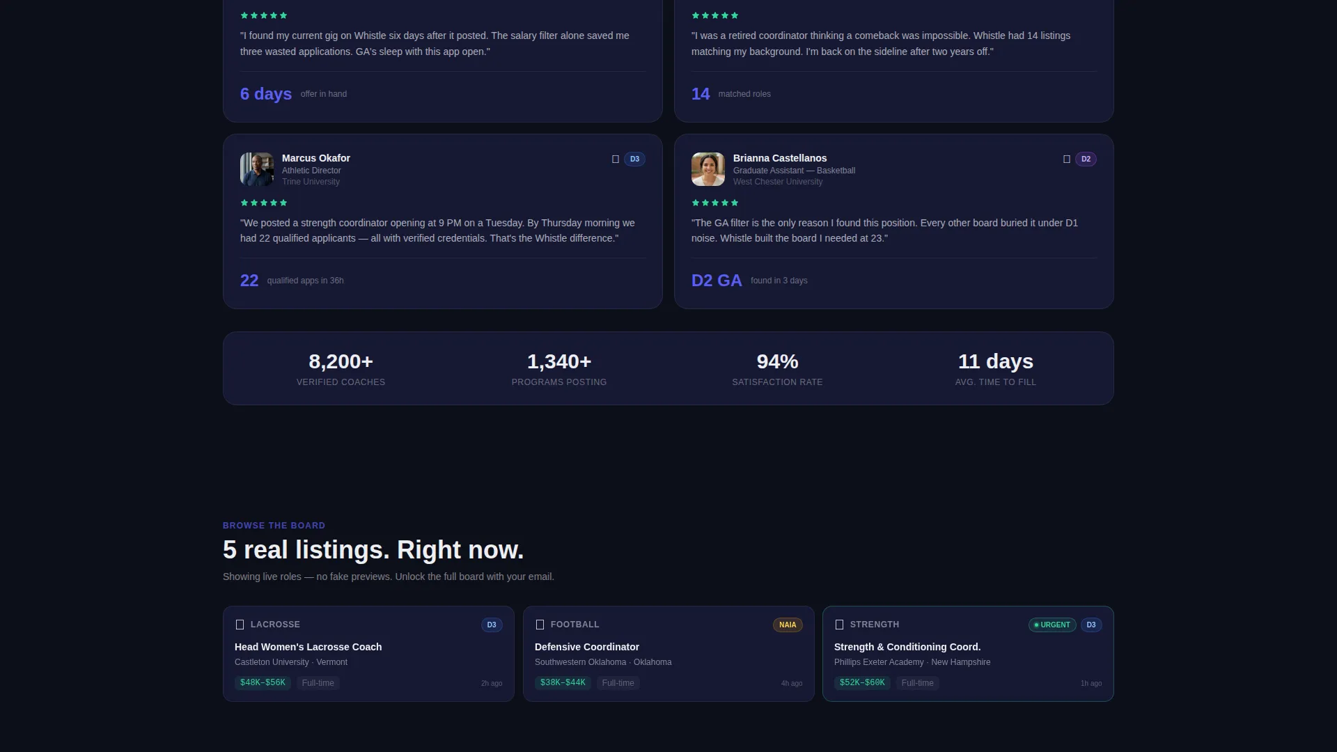The height and width of the screenshot is (752, 1337).
Task: Open the Defensive Coordinator listing
Action: click(668, 654)
